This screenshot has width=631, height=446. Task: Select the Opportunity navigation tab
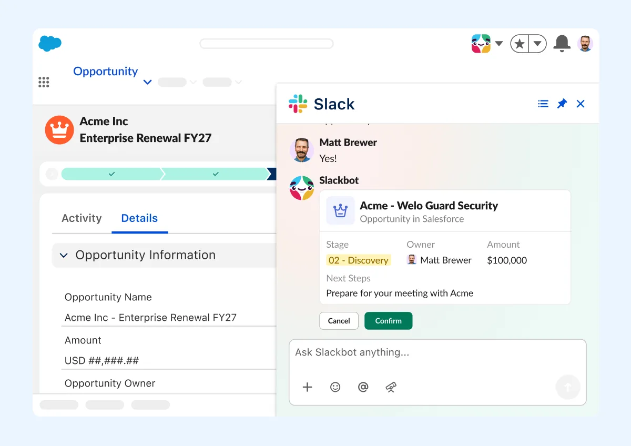(x=105, y=72)
